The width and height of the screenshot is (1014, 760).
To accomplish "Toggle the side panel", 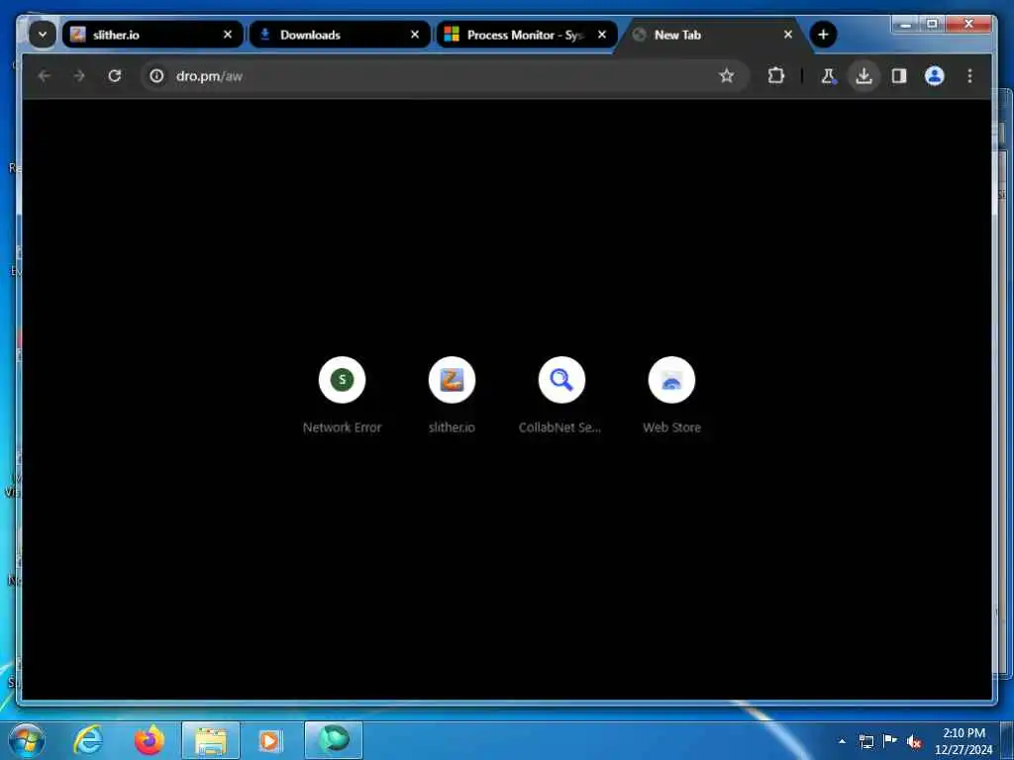I will tap(899, 75).
